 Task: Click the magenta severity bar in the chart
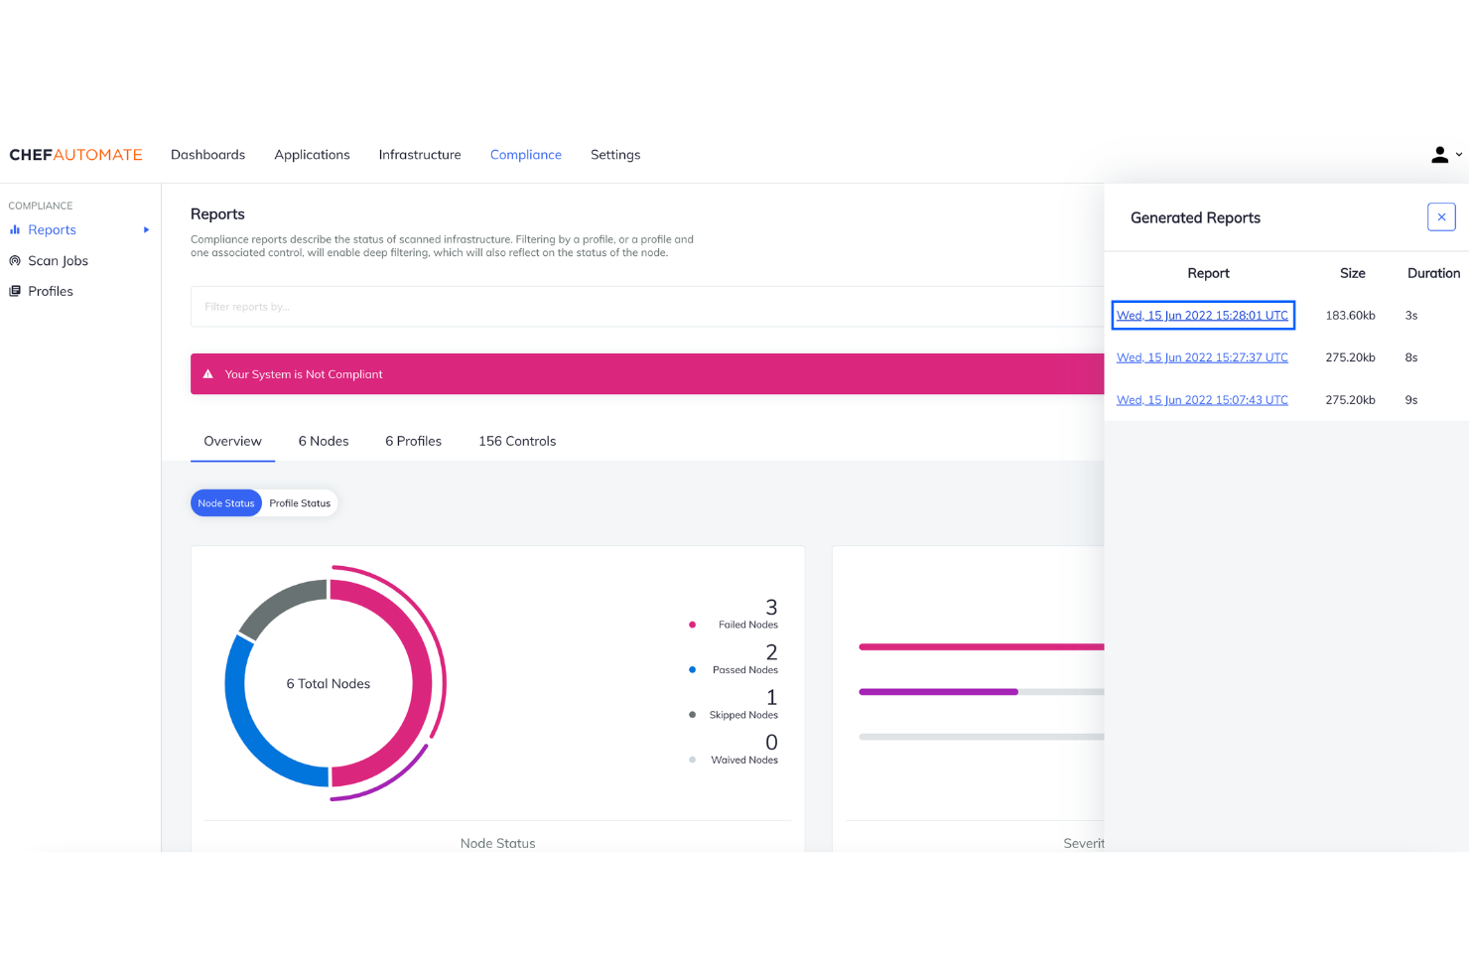pos(938,691)
